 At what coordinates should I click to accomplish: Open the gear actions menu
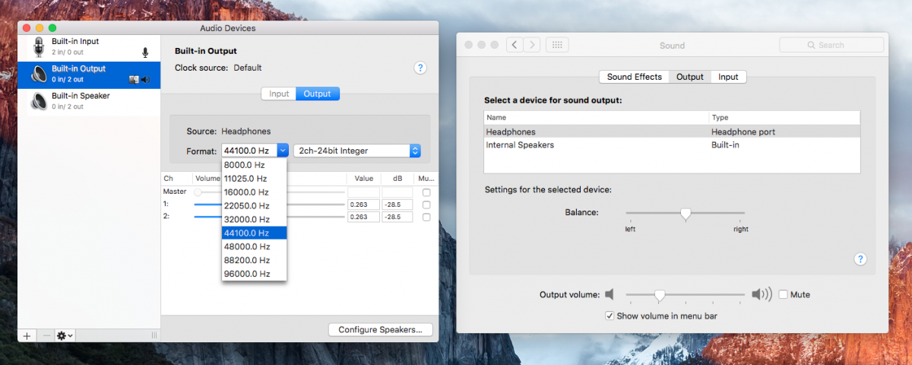[x=65, y=335]
